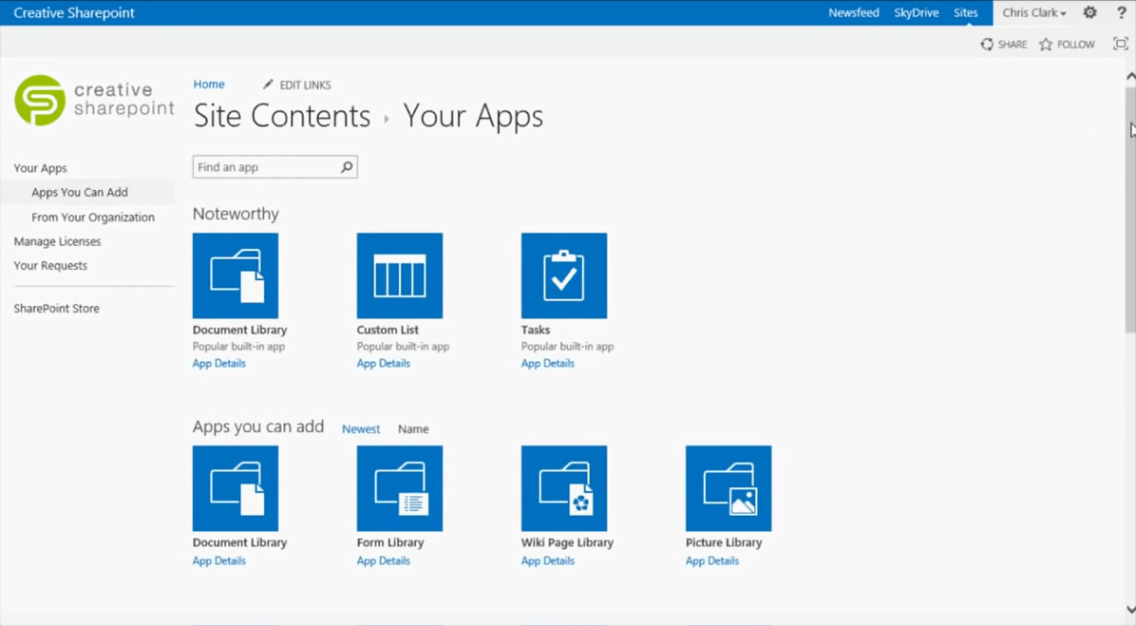Screen dimensions: 1136x626
Task: Select Your Apps in left navigation
Action: (41, 168)
